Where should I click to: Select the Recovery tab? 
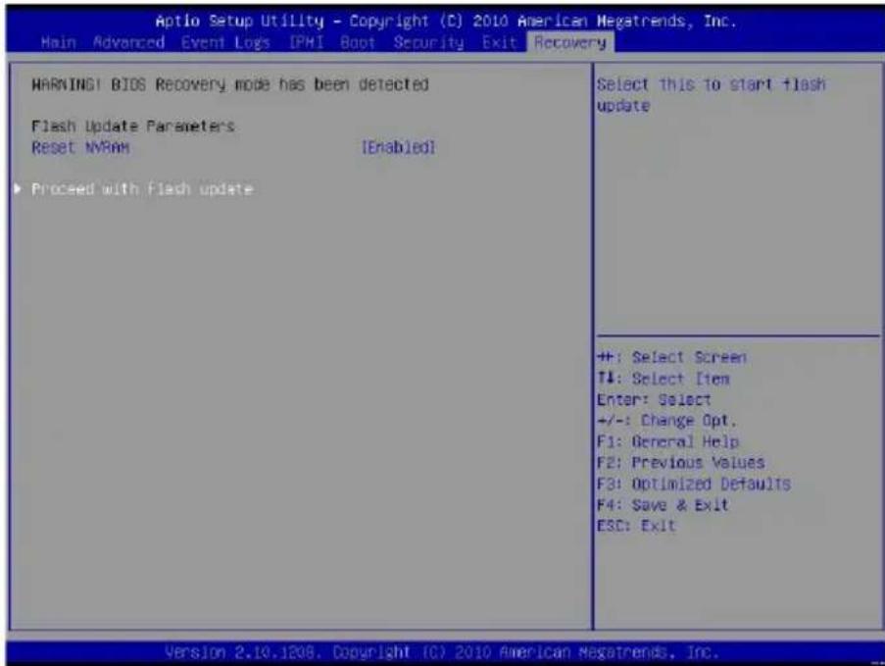pos(570,43)
